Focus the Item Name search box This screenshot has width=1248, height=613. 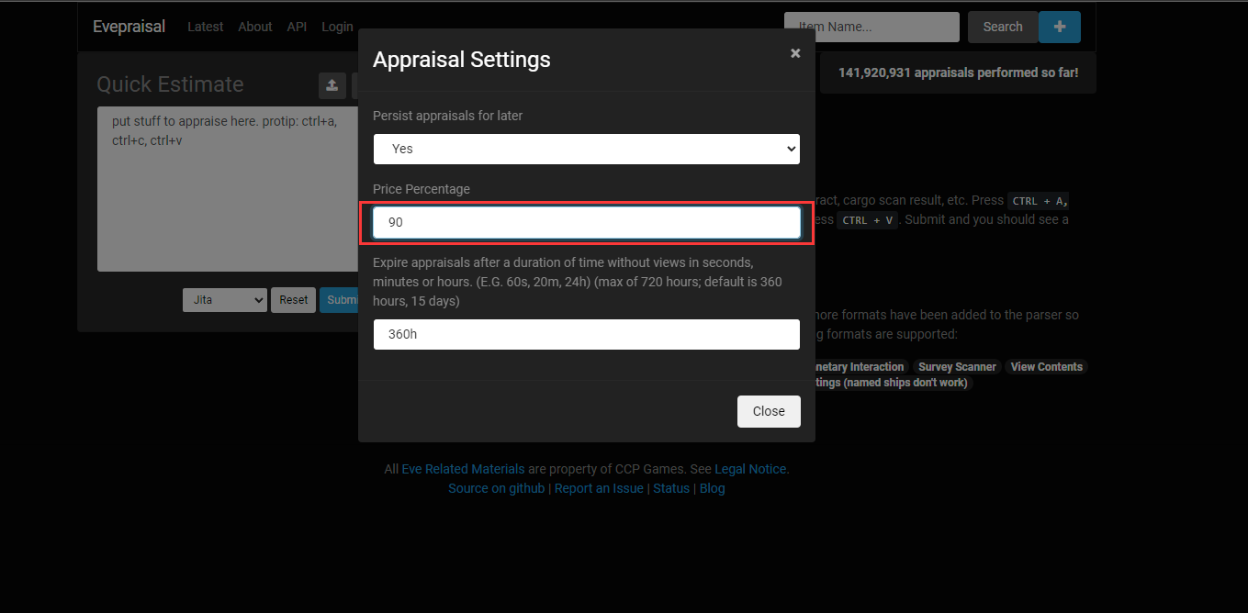pyautogui.click(x=871, y=27)
